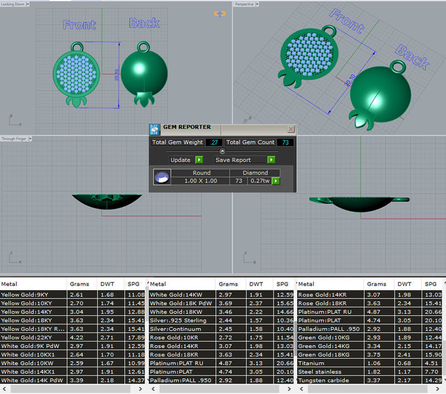The image size is (446, 394).
Task: Close the Gem Reporter dialog
Action: (x=290, y=129)
